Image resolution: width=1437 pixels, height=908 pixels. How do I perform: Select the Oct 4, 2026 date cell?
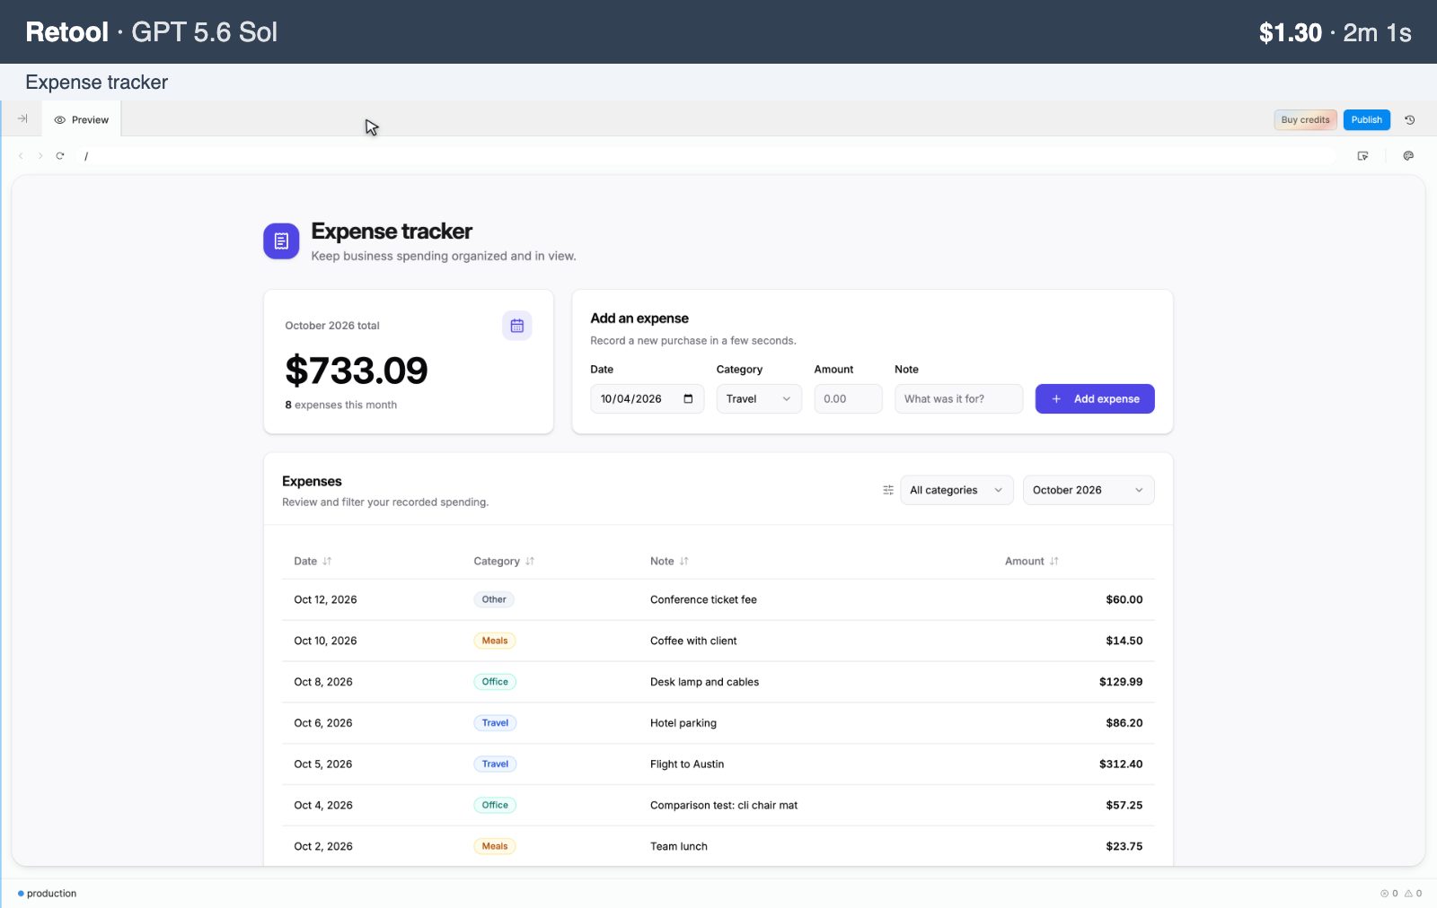pyautogui.click(x=323, y=806)
